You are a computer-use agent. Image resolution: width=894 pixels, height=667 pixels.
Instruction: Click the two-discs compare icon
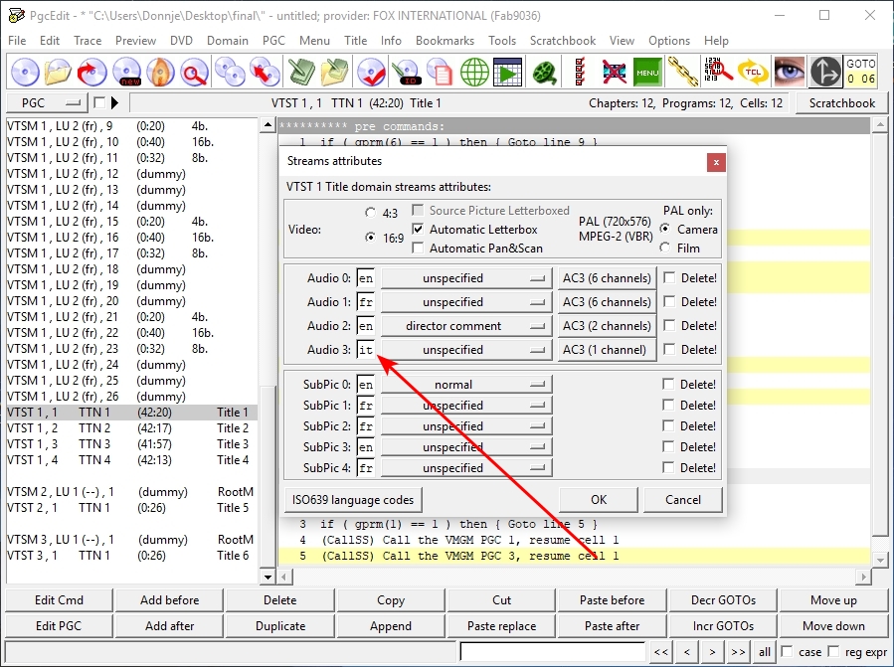(230, 73)
